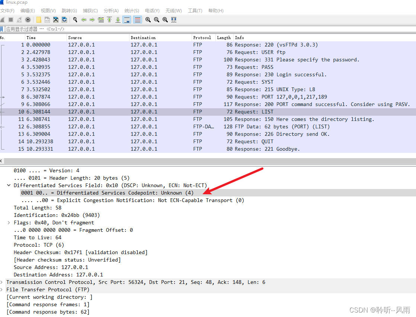Open the 无线(W) menu

click(x=174, y=11)
